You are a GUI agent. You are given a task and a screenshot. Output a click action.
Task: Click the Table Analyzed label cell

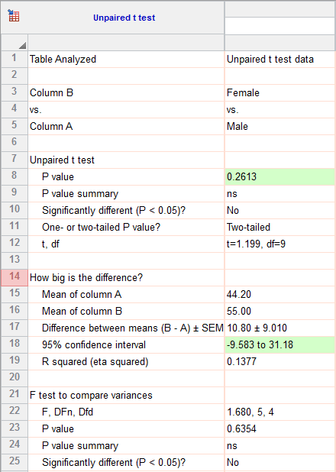126,59
